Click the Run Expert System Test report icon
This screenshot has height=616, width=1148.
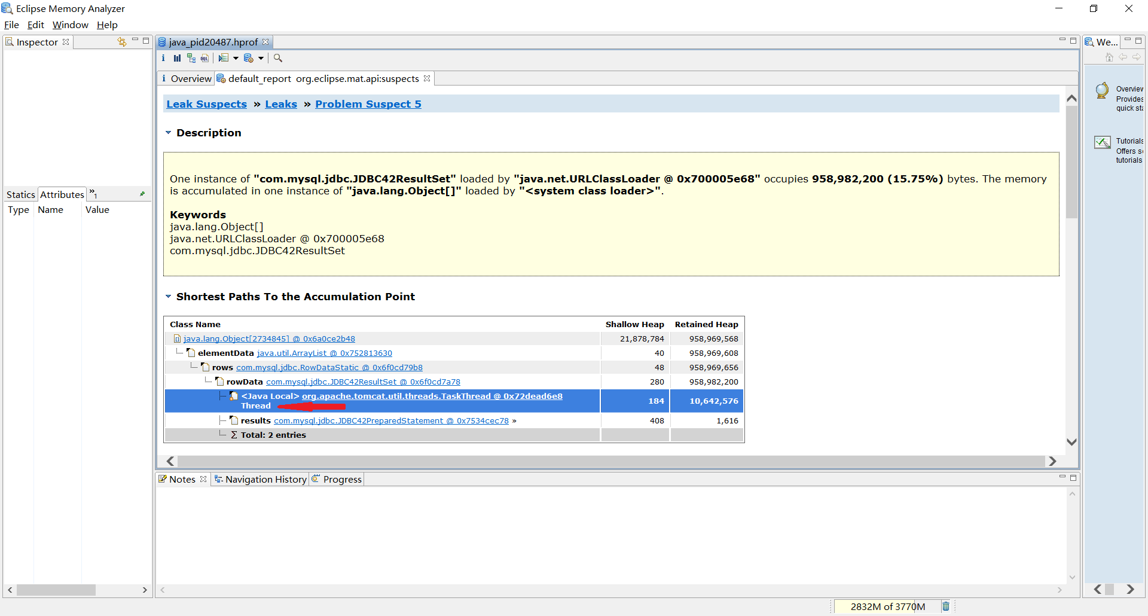(x=249, y=58)
